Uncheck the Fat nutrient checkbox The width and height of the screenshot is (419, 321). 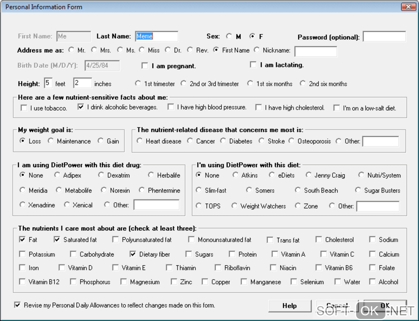click(x=22, y=239)
